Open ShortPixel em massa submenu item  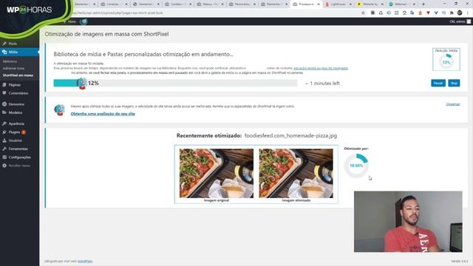[18, 75]
